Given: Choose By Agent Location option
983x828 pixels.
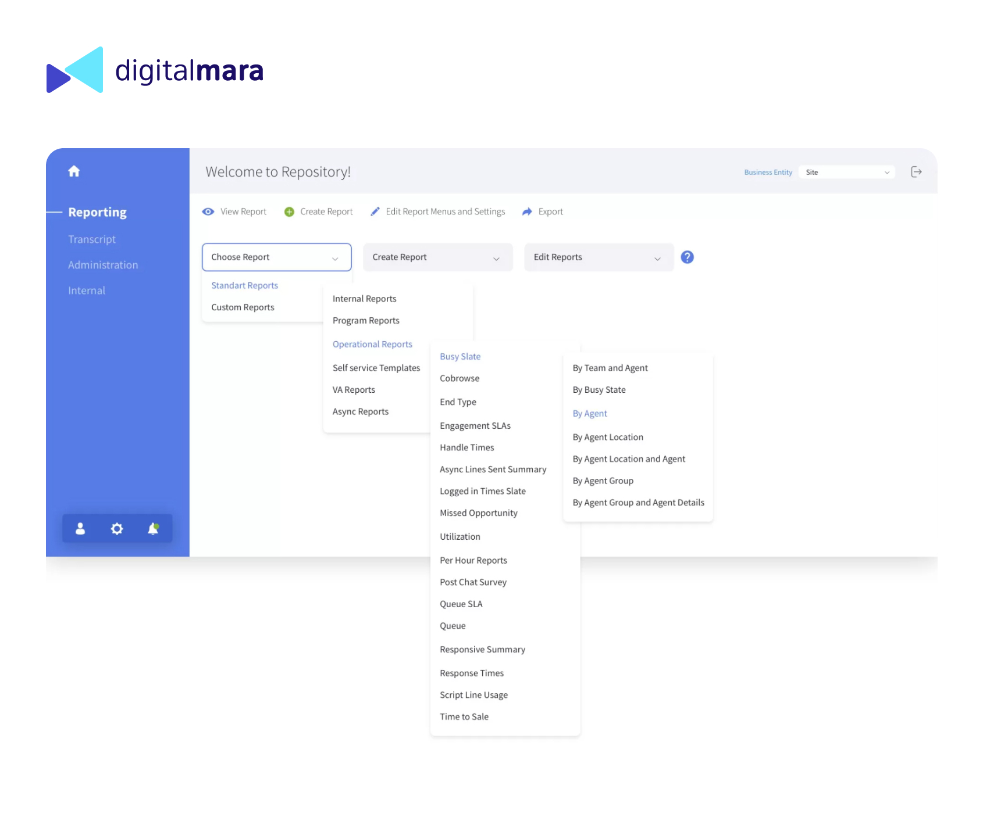Looking at the screenshot, I should tap(608, 438).
